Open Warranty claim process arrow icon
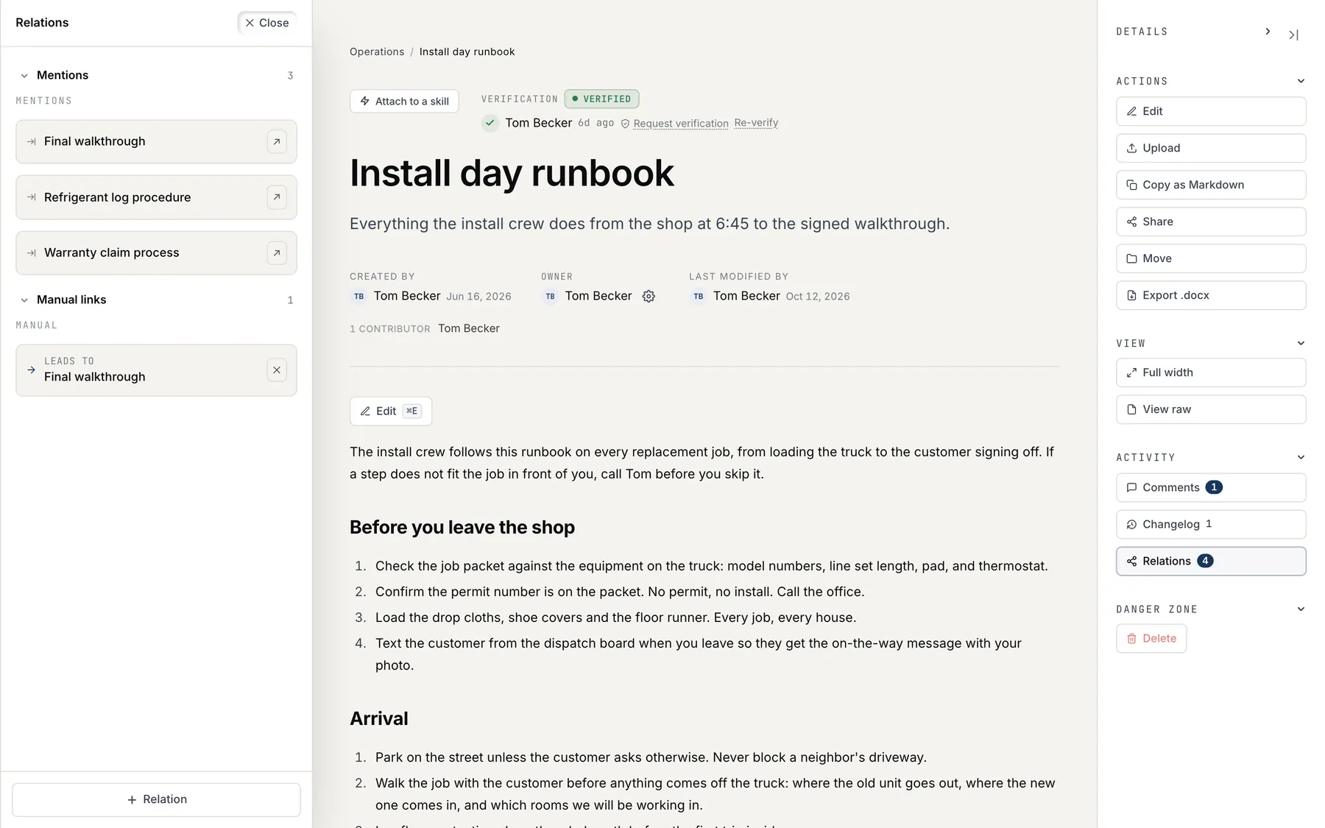The height and width of the screenshot is (828, 1325). click(277, 252)
